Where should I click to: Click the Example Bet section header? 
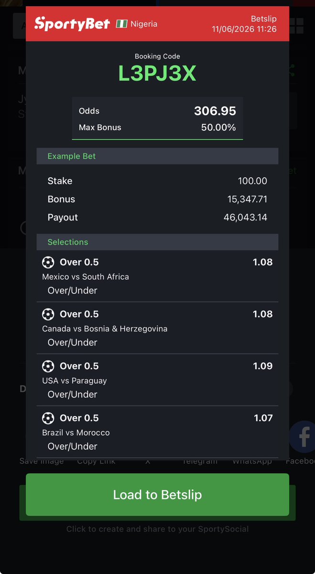[x=157, y=156]
